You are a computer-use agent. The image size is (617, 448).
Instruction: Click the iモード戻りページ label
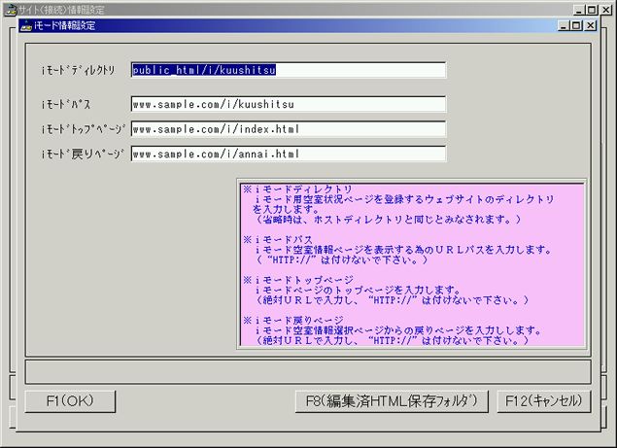point(83,154)
